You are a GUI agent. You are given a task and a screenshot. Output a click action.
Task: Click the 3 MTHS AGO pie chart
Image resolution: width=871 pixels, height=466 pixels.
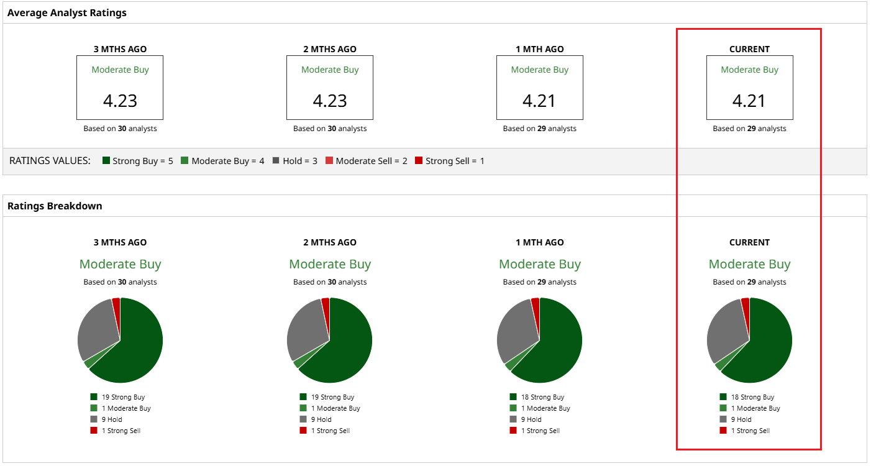pyautogui.click(x=120, y=340)
